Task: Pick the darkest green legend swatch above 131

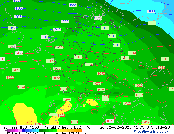Action: [41, 130]
